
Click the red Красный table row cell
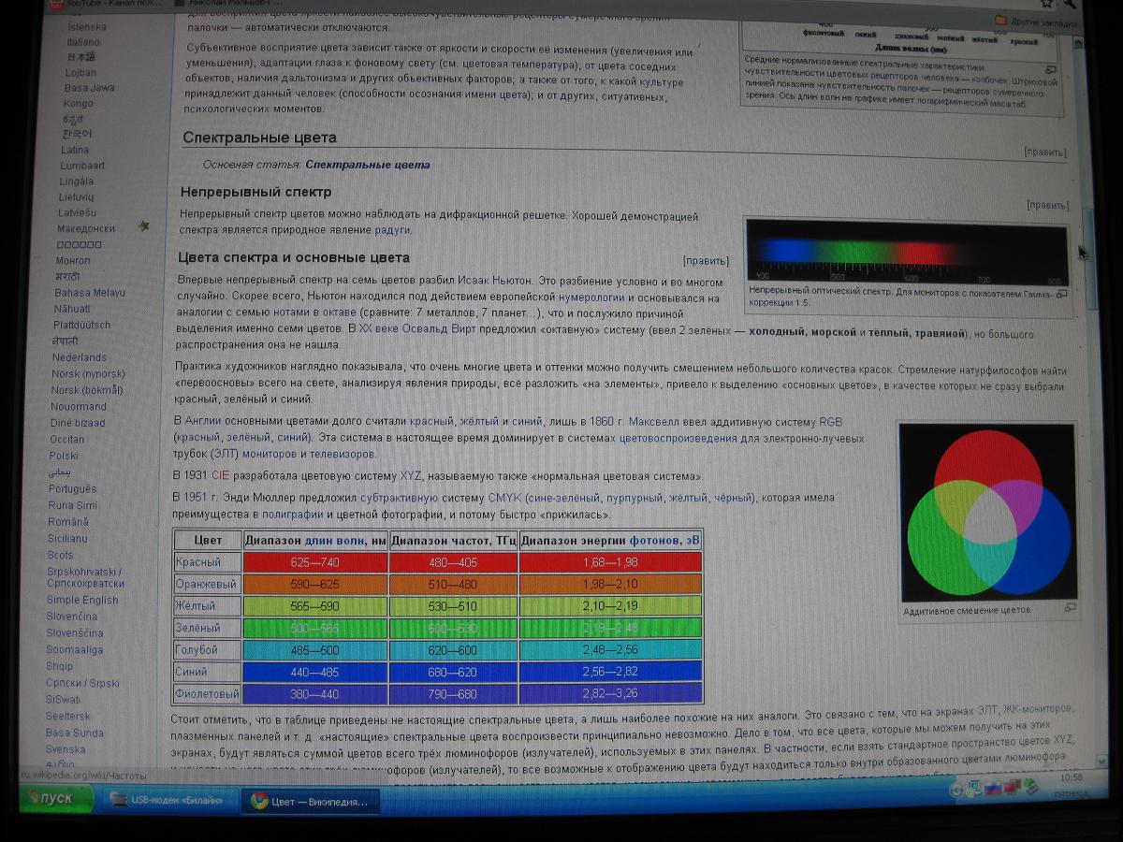pyautogui.click(x=198, y=562)
